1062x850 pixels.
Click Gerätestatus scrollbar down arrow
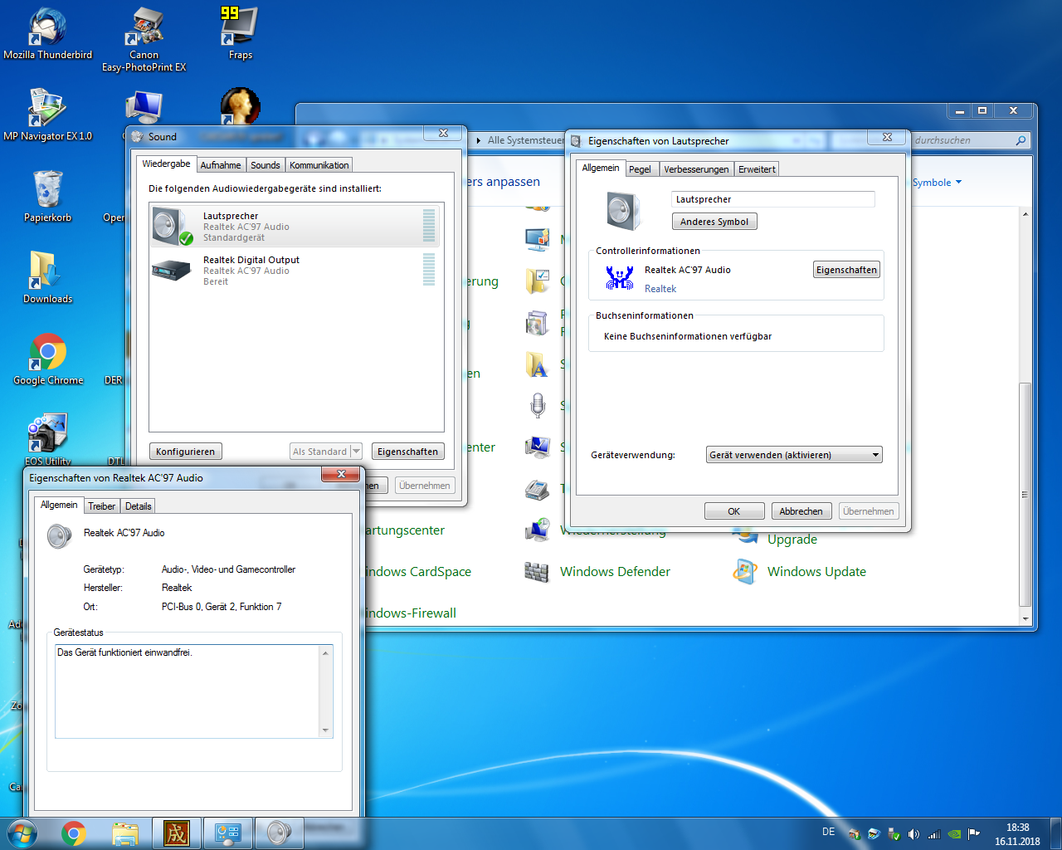(325, 730)
